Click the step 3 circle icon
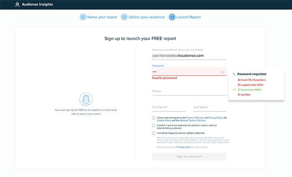 pyautogui.click(x=172, y=17)
